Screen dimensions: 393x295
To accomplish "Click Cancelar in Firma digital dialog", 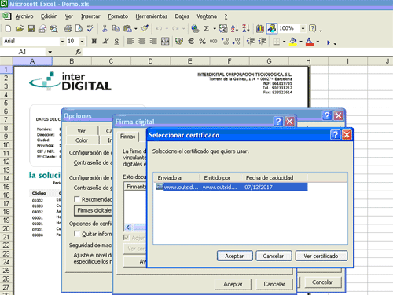I will tap(274, 284).
